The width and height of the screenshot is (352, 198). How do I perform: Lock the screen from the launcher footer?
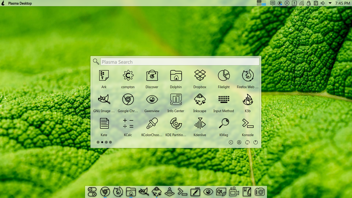[x=239, y=142]
